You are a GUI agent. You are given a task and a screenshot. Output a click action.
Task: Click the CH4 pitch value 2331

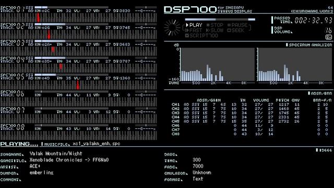click(284, 117)
